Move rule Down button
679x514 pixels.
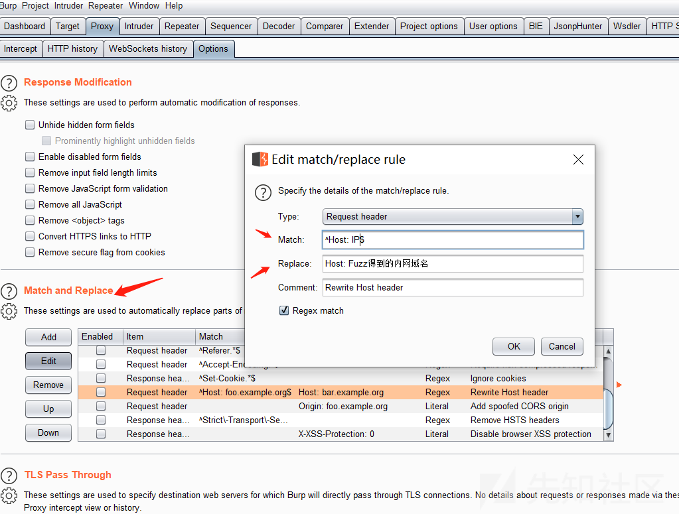pyautogui.click(x=48, y=432)
